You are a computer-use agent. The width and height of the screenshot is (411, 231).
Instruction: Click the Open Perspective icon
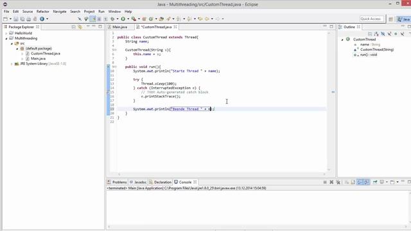point(390,19)
